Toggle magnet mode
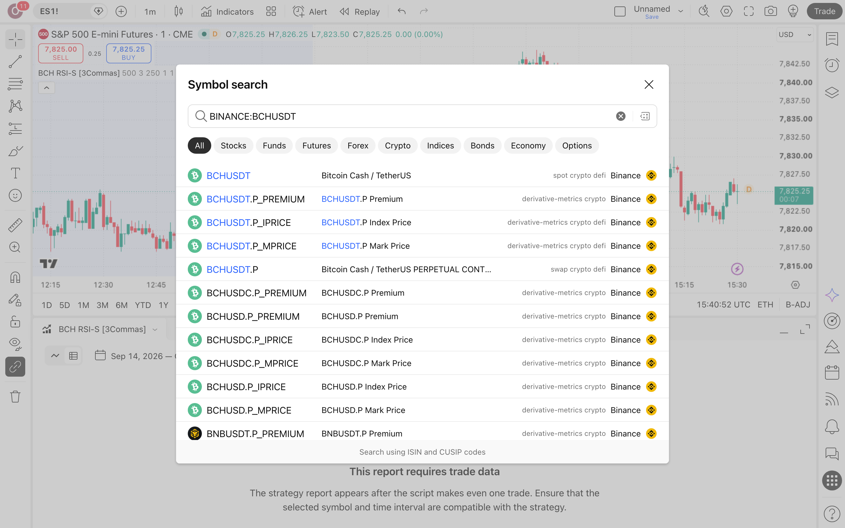 coord(15,277)
